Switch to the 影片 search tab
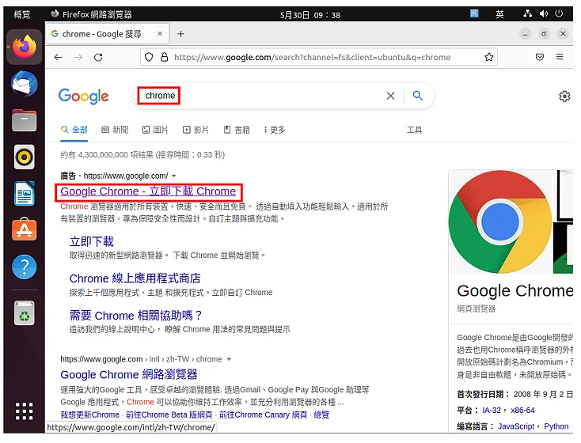The image size is (581, 443). coord(196,130)
